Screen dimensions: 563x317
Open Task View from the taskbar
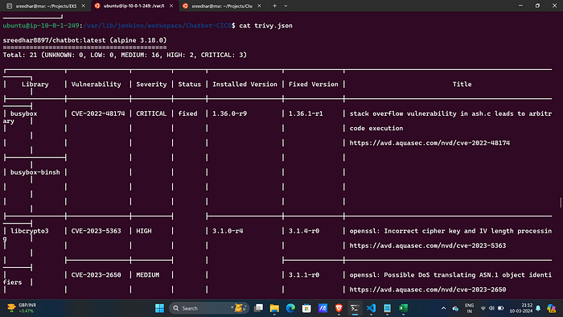pos(258,308)
